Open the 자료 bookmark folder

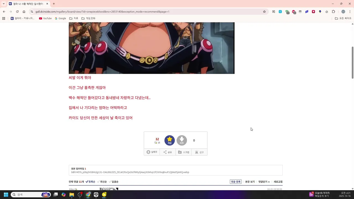74,18
